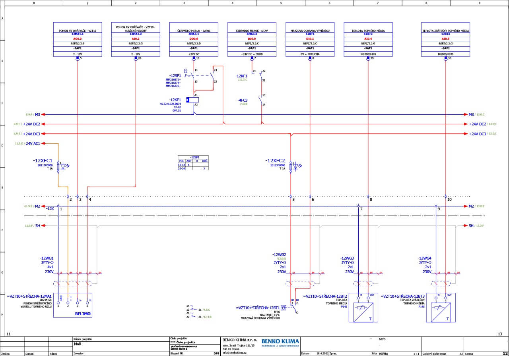This screenshot has height=356, width=509.
Task: Open the POHON RV OHŘÍVAČE - VZT10 signal box
Action: (78, 40)
